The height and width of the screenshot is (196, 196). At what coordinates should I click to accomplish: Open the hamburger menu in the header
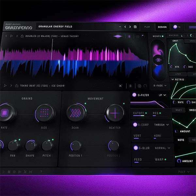click(192, 27)
